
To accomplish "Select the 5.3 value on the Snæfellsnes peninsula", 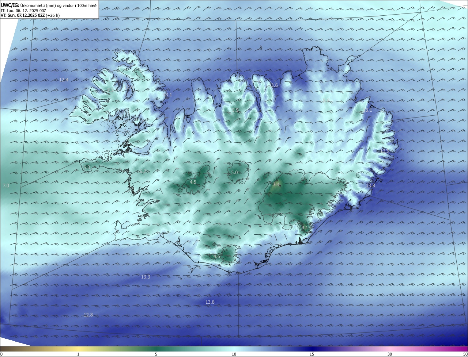I will (x=87, y=167).
